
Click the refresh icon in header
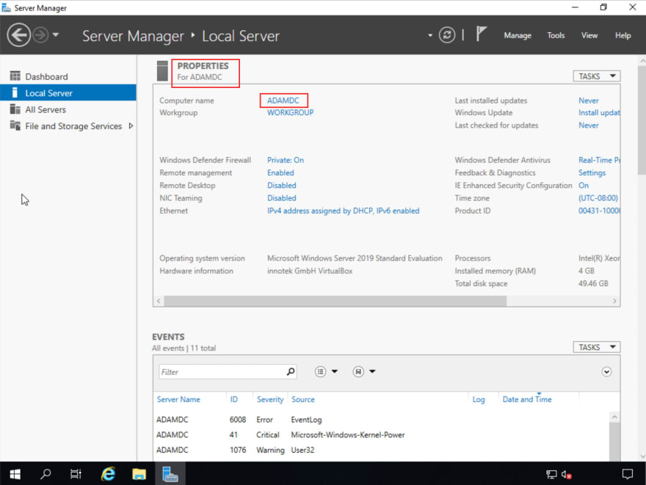447,35
